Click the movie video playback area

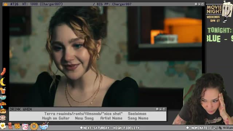click(106, 56)
